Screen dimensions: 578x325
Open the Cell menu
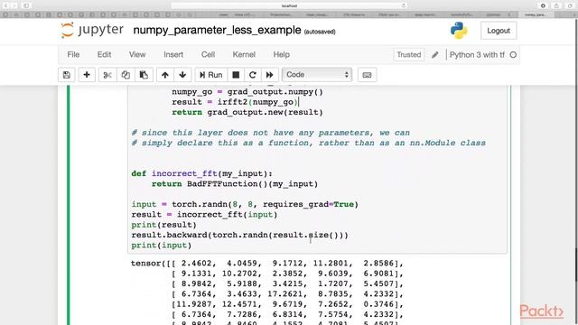[208, 54]
